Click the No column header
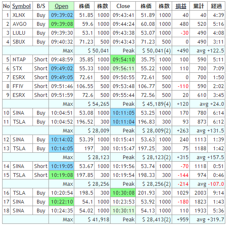This screenshot has width=227, height=226. [6, 6]
